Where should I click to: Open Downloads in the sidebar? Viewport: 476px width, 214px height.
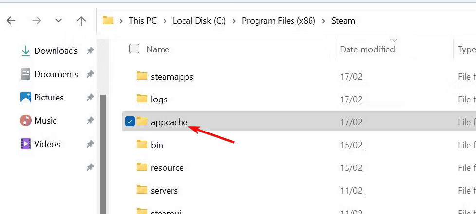click(x=56, y=51)
